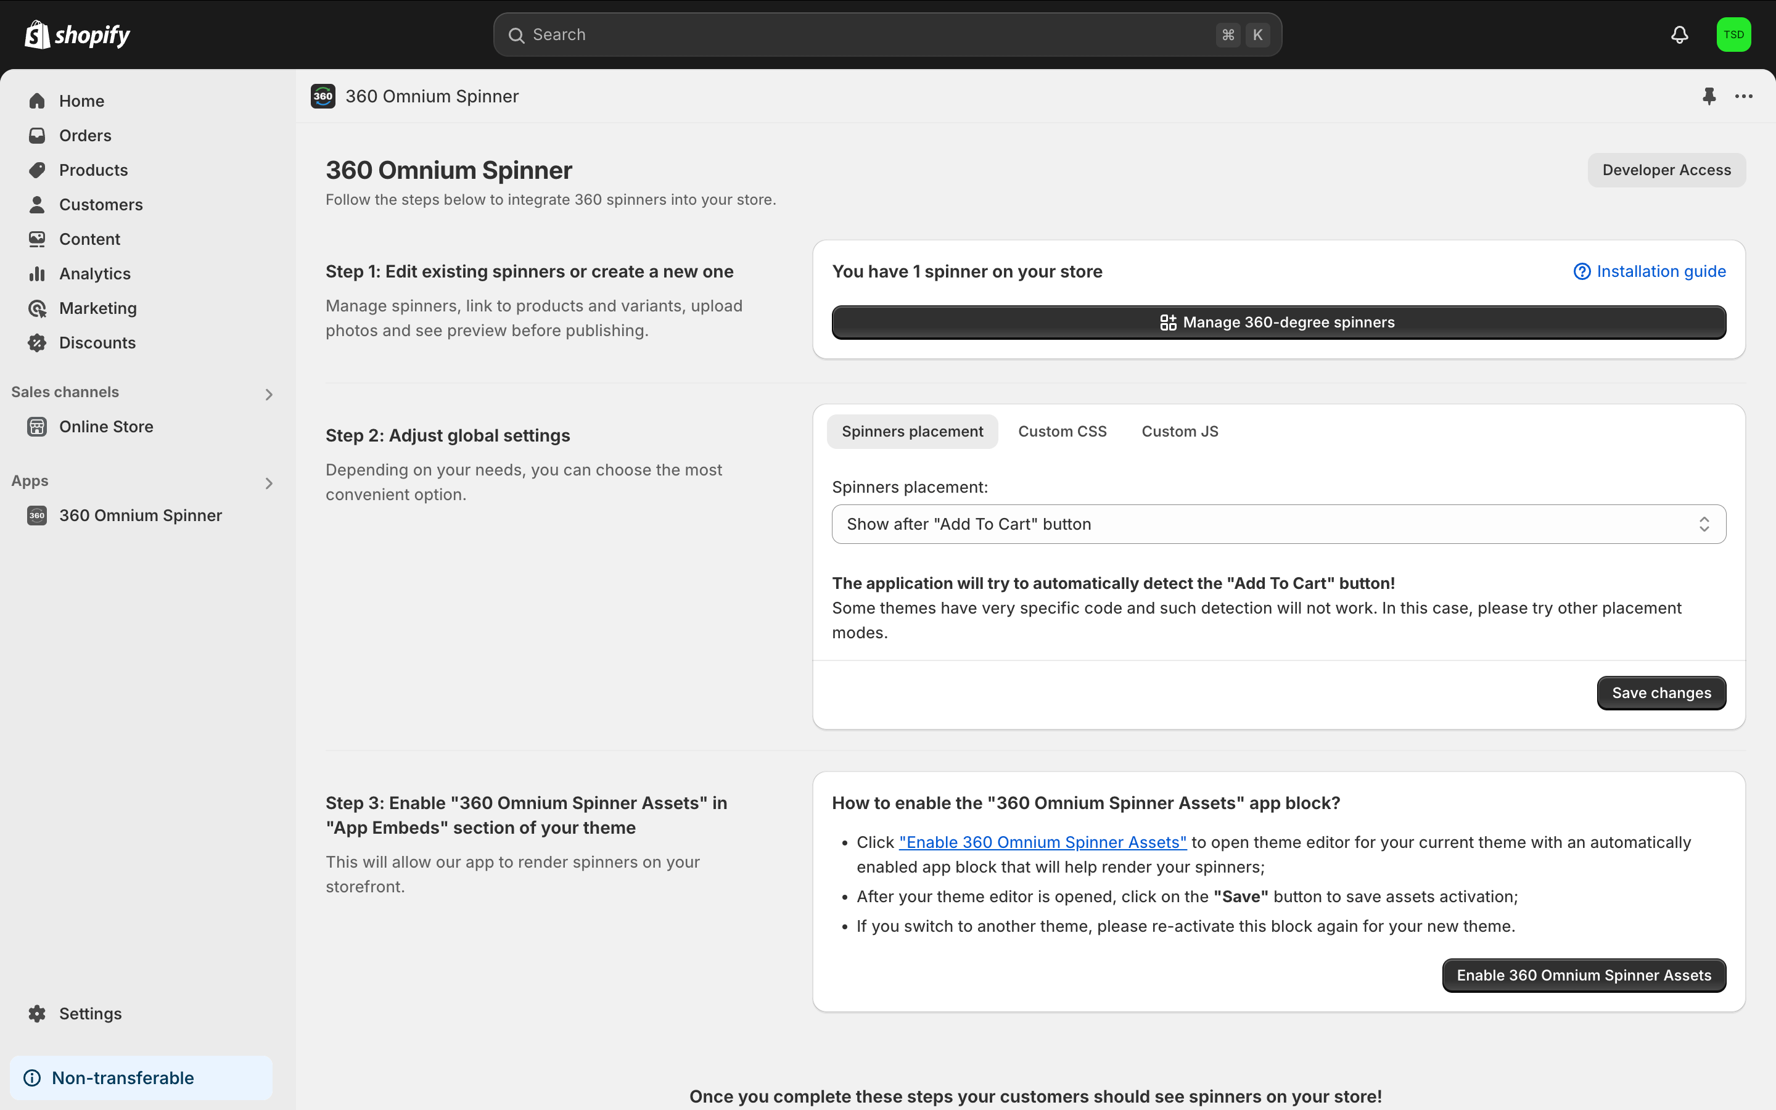Click the Developer Access button
1776x1110 pixels.
[x=1666, y=170]
